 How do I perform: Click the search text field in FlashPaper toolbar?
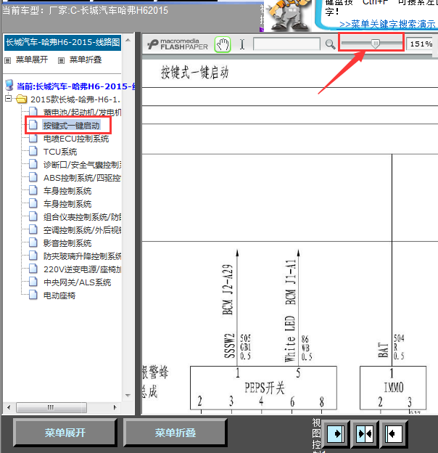(286, 44)
